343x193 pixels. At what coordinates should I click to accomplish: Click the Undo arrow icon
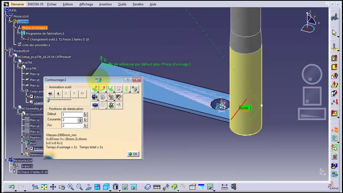point(12,187)
